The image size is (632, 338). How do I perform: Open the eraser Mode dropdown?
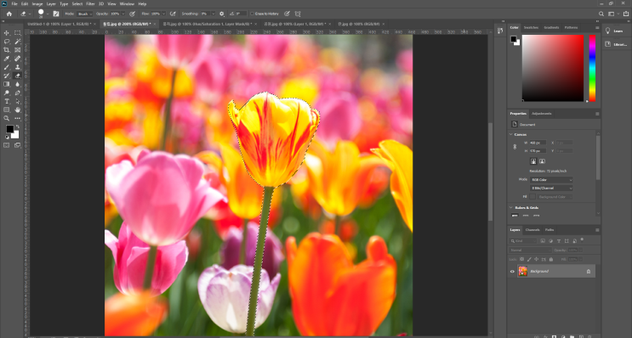[84, 14]
